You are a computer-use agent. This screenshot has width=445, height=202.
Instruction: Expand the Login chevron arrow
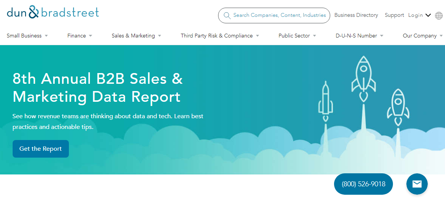pos(428,15)
